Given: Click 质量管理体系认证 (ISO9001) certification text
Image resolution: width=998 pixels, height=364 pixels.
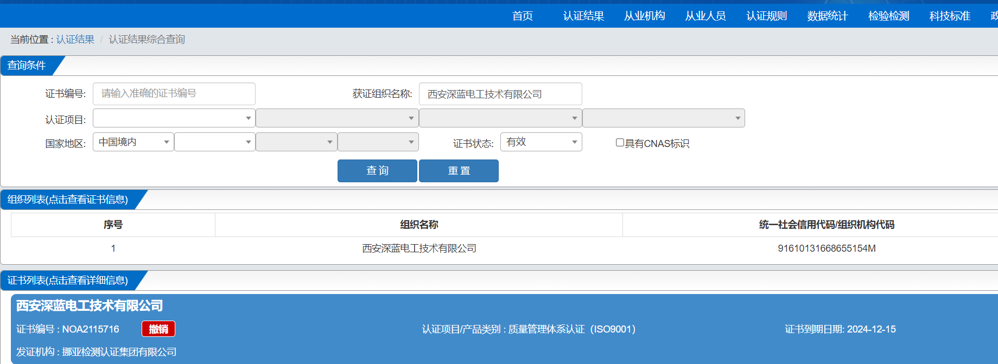Looking at the screenshot, I should click(x=572, y=329).
